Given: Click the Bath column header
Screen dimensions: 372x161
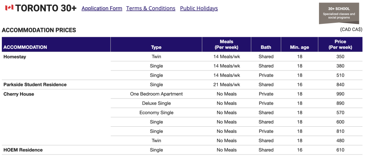Looking at the screenshot, I should 266,47.
